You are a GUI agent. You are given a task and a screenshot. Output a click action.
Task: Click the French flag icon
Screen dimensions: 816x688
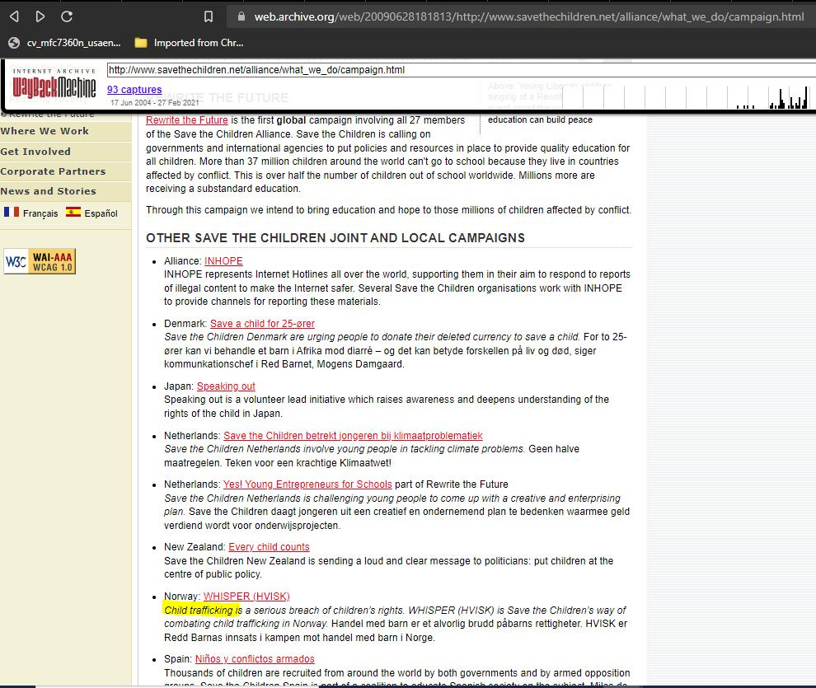click(12, 212)
